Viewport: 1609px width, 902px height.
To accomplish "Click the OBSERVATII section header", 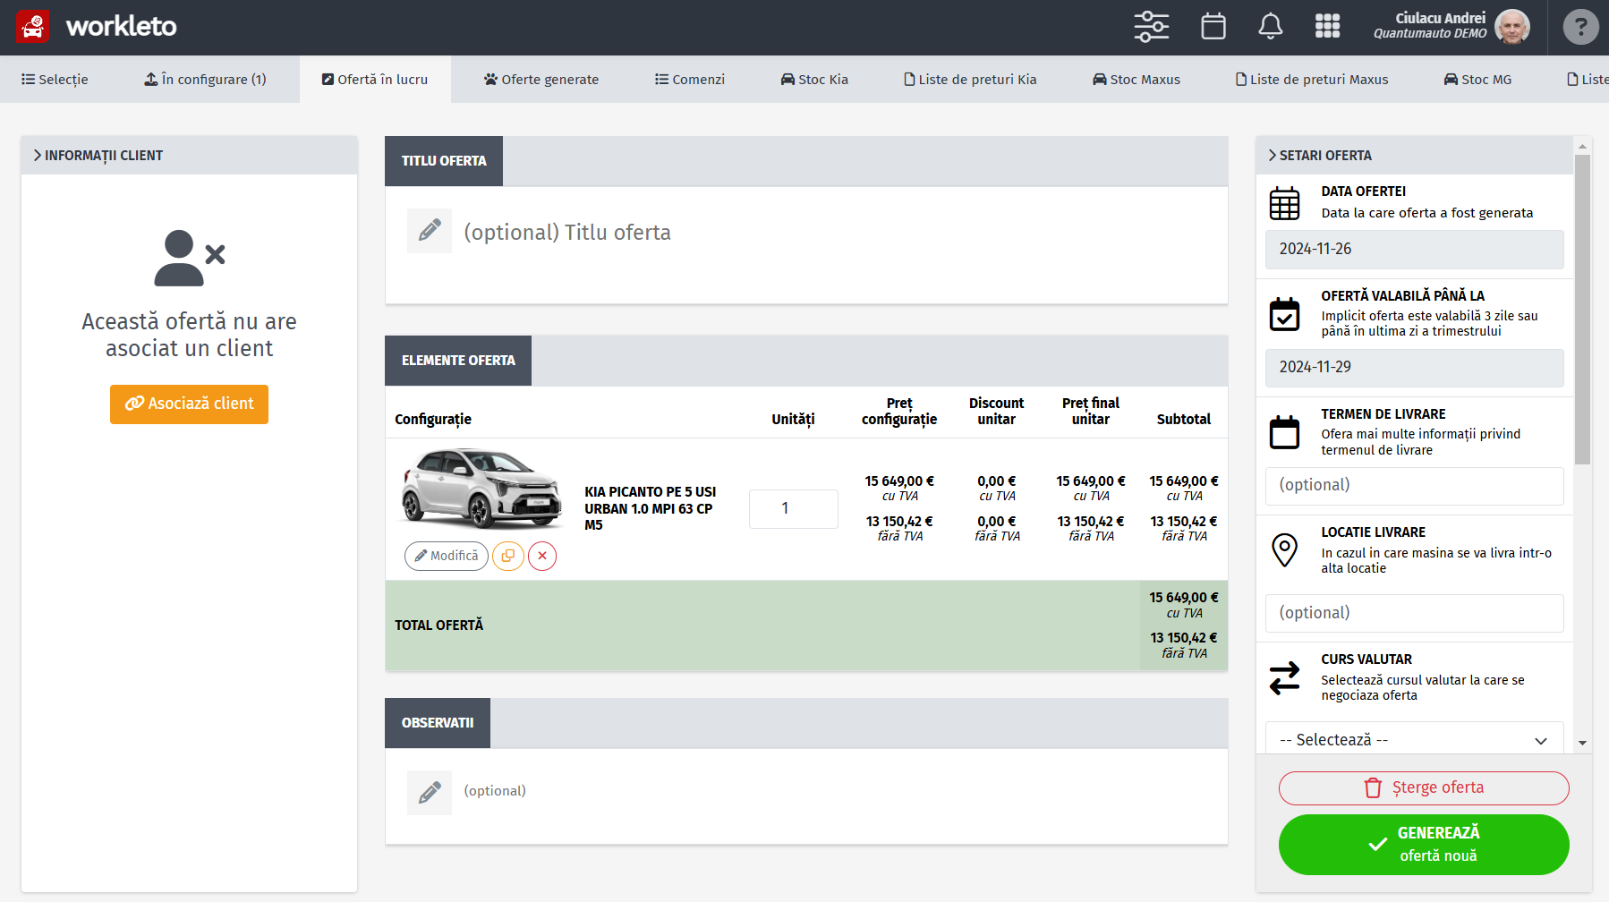I will click(438, 723).
